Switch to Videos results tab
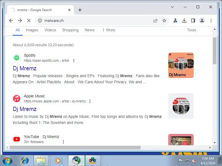The height and width of the screenshot is (166, 222). (x=50, y=30)
